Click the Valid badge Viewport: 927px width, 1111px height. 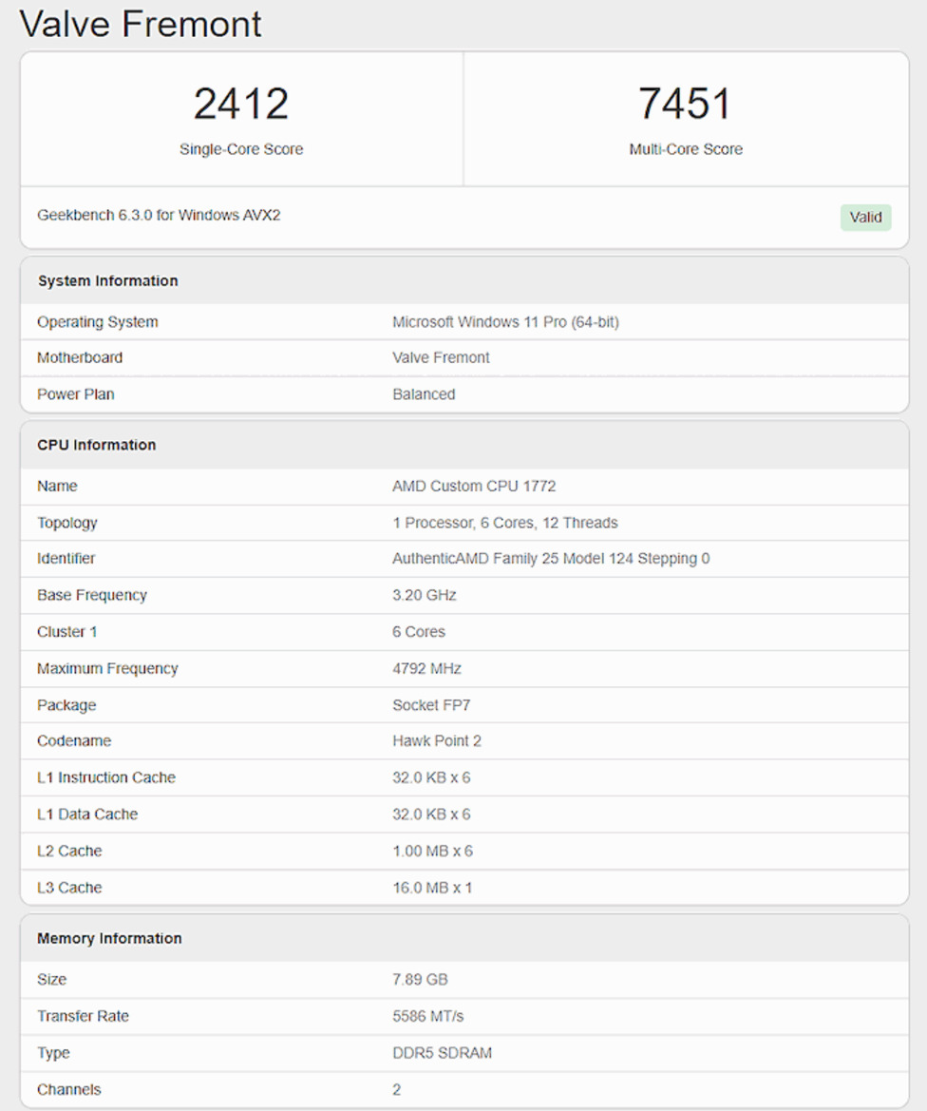tap(864, 217)
